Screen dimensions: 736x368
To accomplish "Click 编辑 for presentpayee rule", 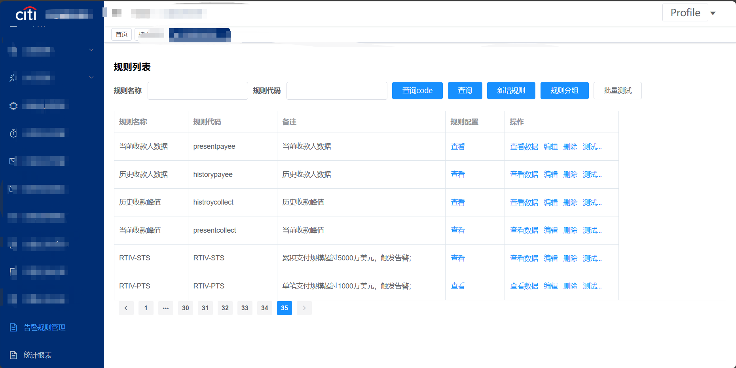I will pyautogui.click(x=551, y=147).
